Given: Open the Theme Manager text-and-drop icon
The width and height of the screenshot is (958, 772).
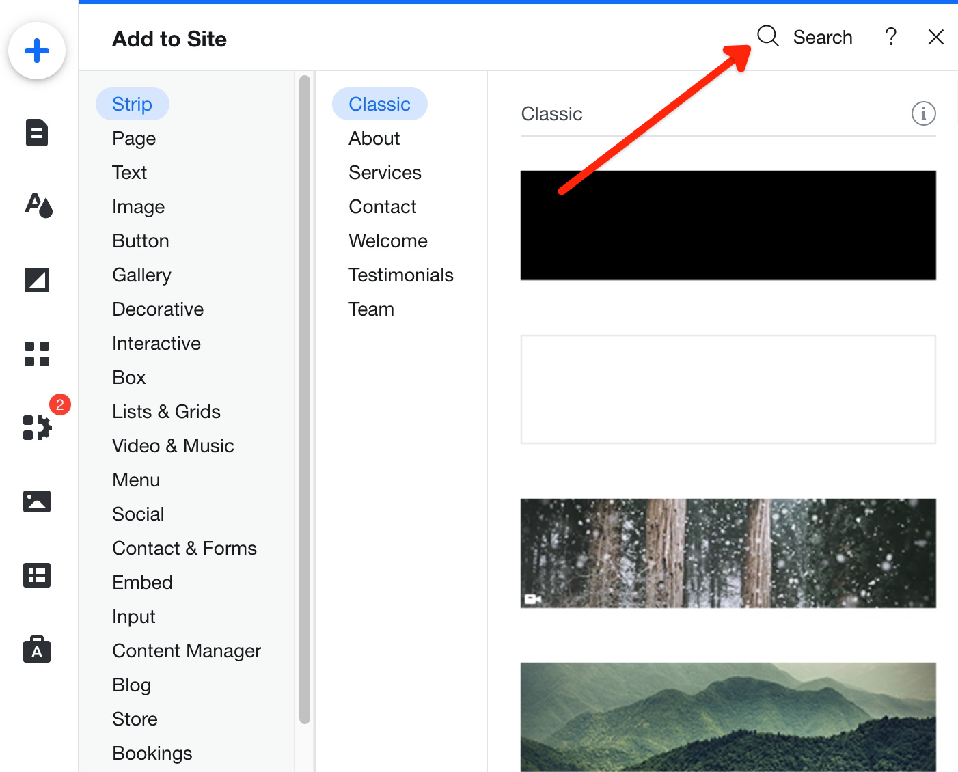Looking at the screenshot, I should (x=38, y=204).
